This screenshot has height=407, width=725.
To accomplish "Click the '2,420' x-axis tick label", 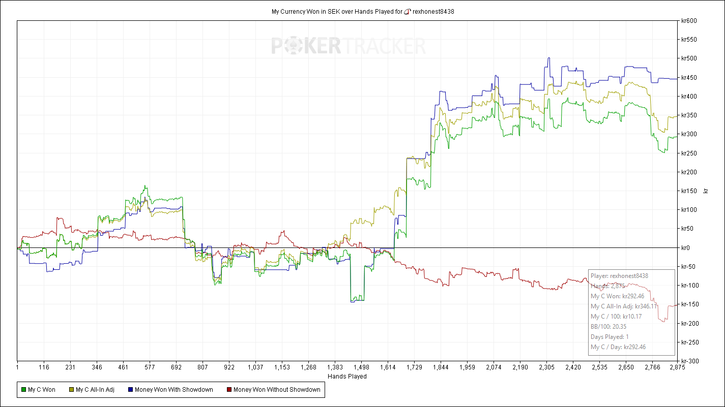I will [573, 367].
